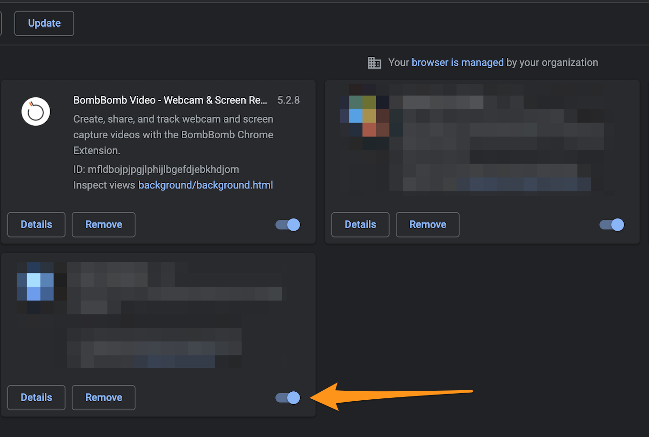Toggle off the blurred top-right extension
649x437 pixels.
[612, 225]
